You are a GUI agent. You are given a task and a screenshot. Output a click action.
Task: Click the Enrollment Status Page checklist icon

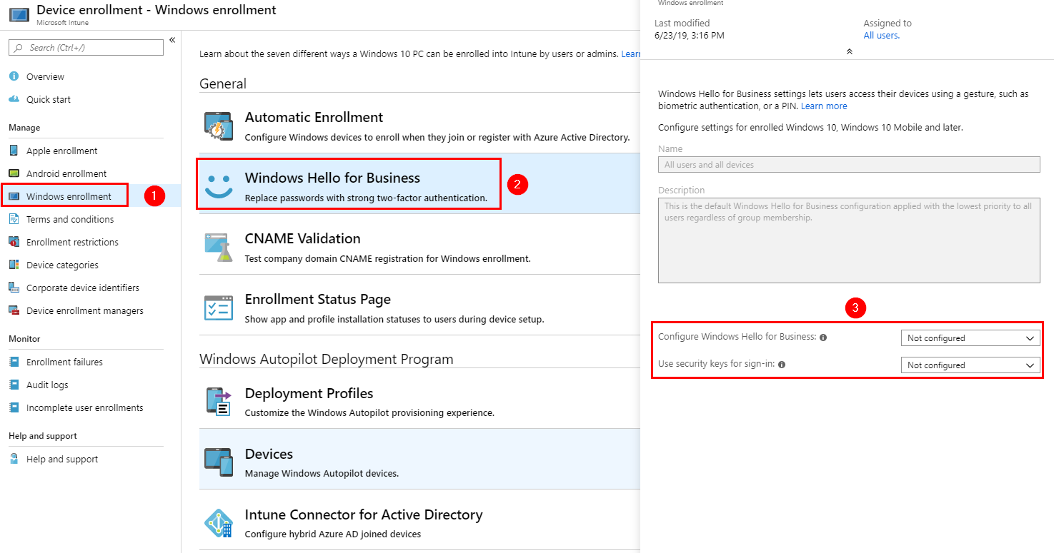219,307
